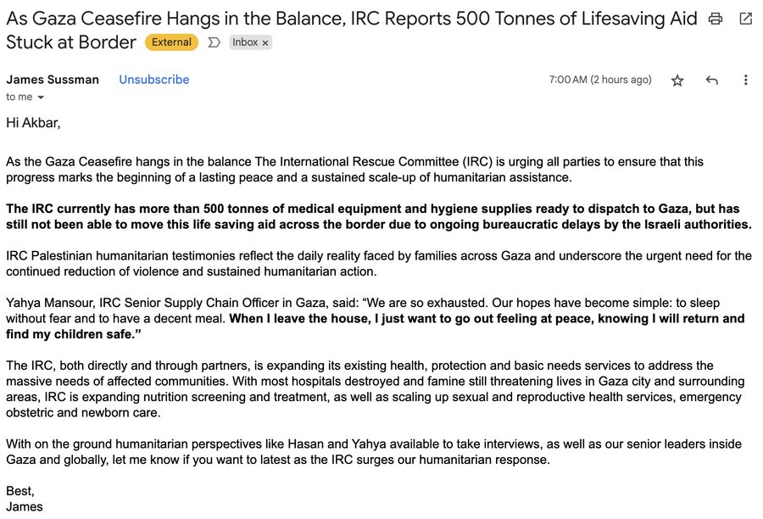Click the Inbox label tag
The width and height of the screenshot is (763, 519).
tap(245, 42)
